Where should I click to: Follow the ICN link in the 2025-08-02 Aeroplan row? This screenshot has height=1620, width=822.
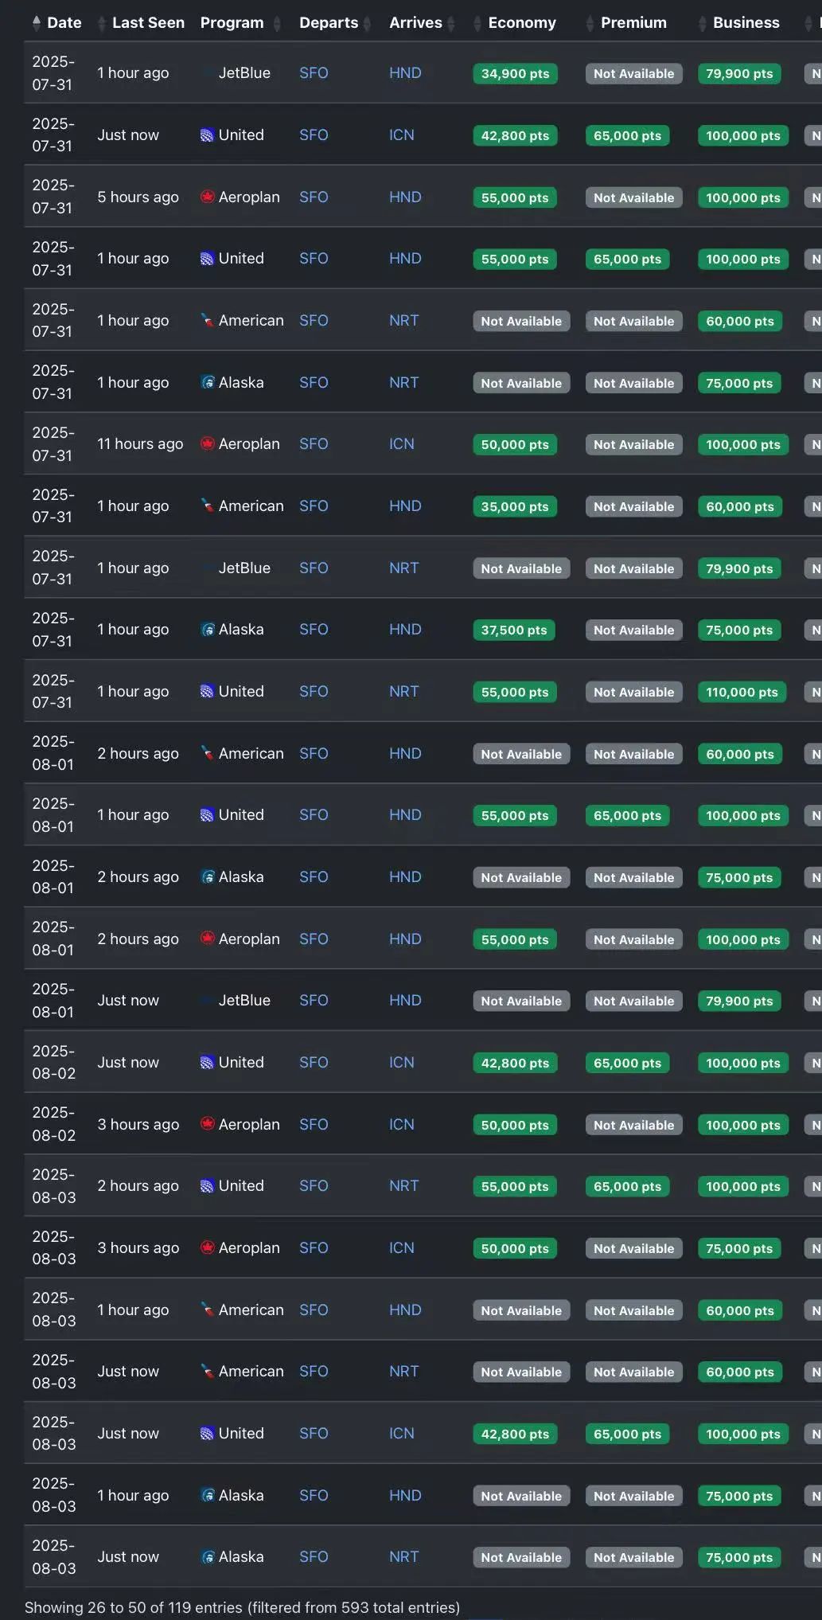pos(402,1124)
